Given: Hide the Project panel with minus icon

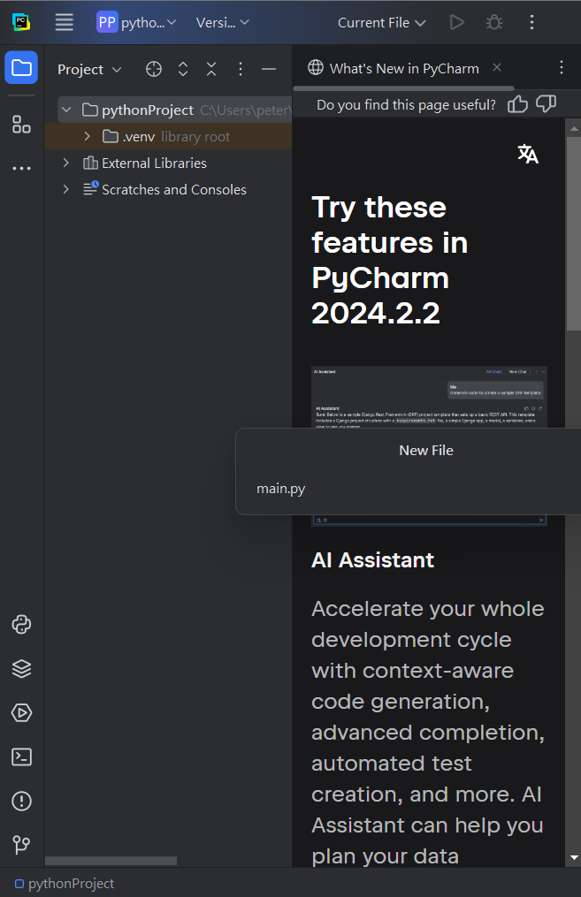Looking at the screenshot, I should click(269, 69).
